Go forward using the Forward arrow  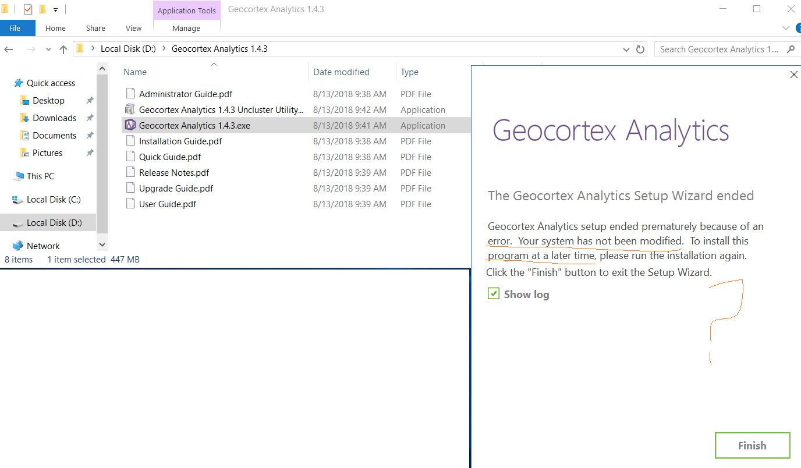coord(31,49)
